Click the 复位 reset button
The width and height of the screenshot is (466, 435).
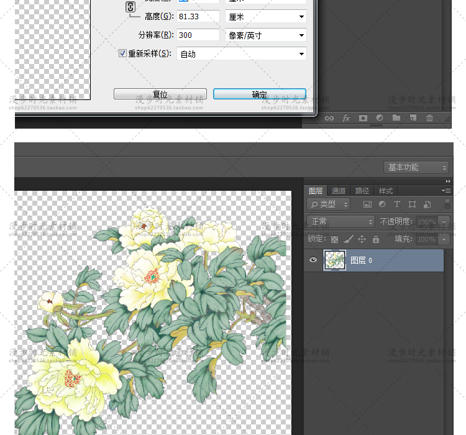tap(160, 94)
